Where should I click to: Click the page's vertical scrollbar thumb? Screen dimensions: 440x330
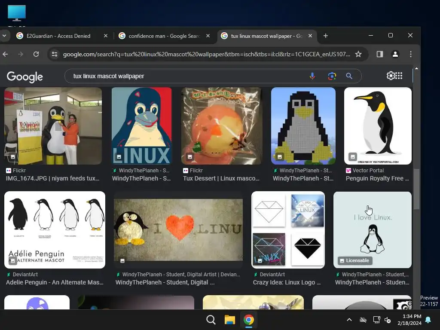tap(417, 189)
